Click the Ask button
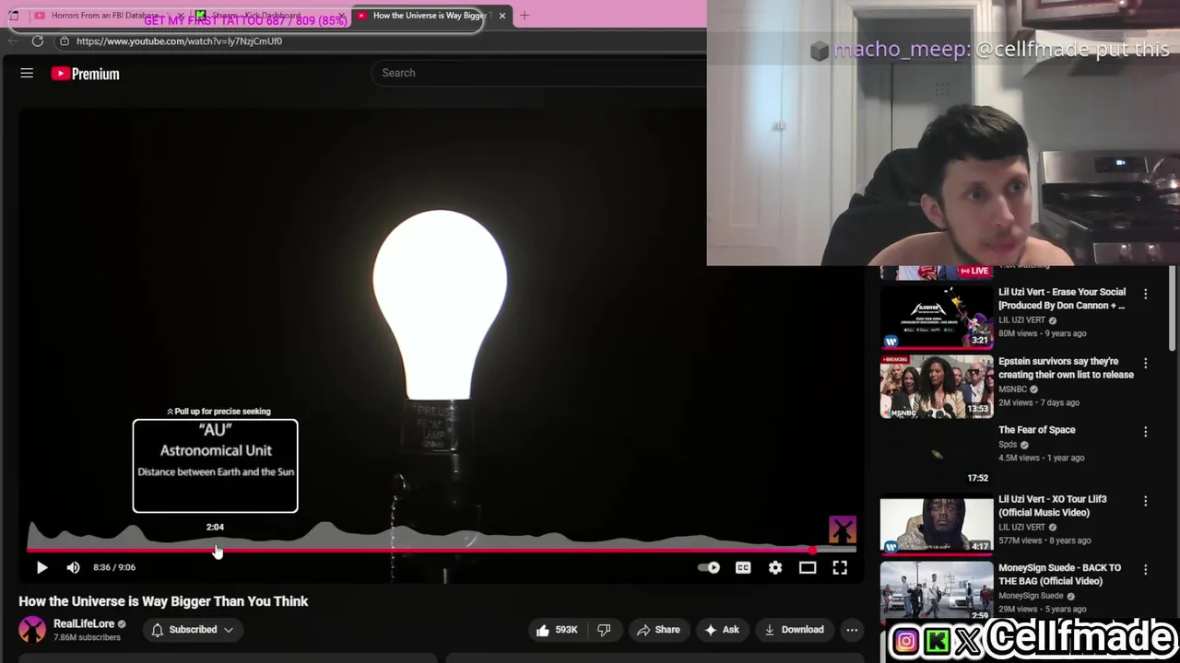 click(x=721, y=630)
